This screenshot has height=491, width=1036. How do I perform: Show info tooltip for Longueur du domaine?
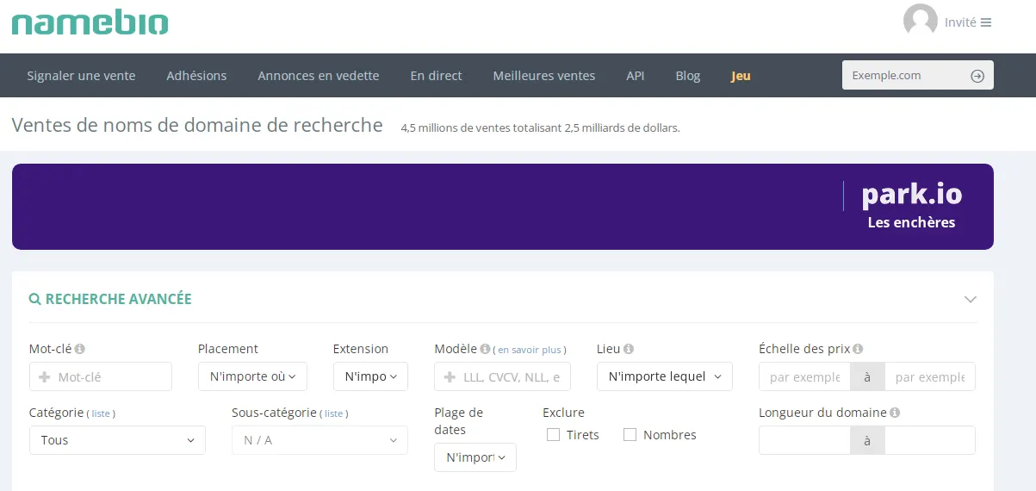point(895,413)
